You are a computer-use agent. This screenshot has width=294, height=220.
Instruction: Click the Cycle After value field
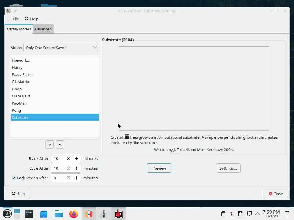tap(58, 168)
